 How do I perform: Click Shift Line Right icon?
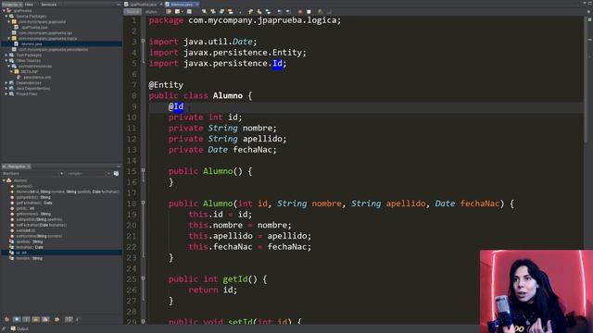coord(287,12)
